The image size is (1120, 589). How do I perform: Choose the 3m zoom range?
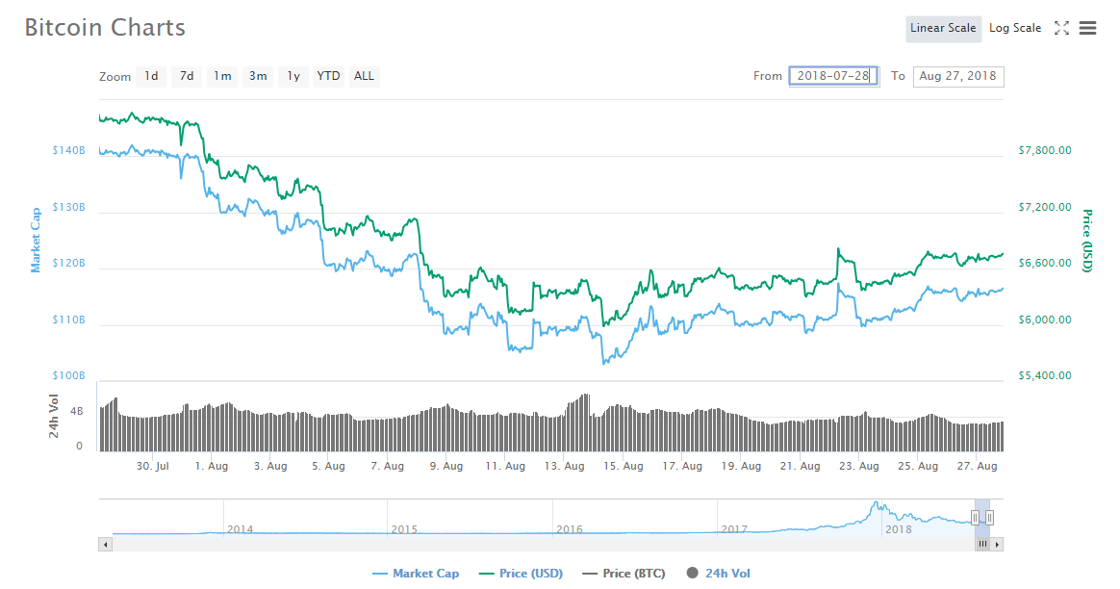[258, 76]
